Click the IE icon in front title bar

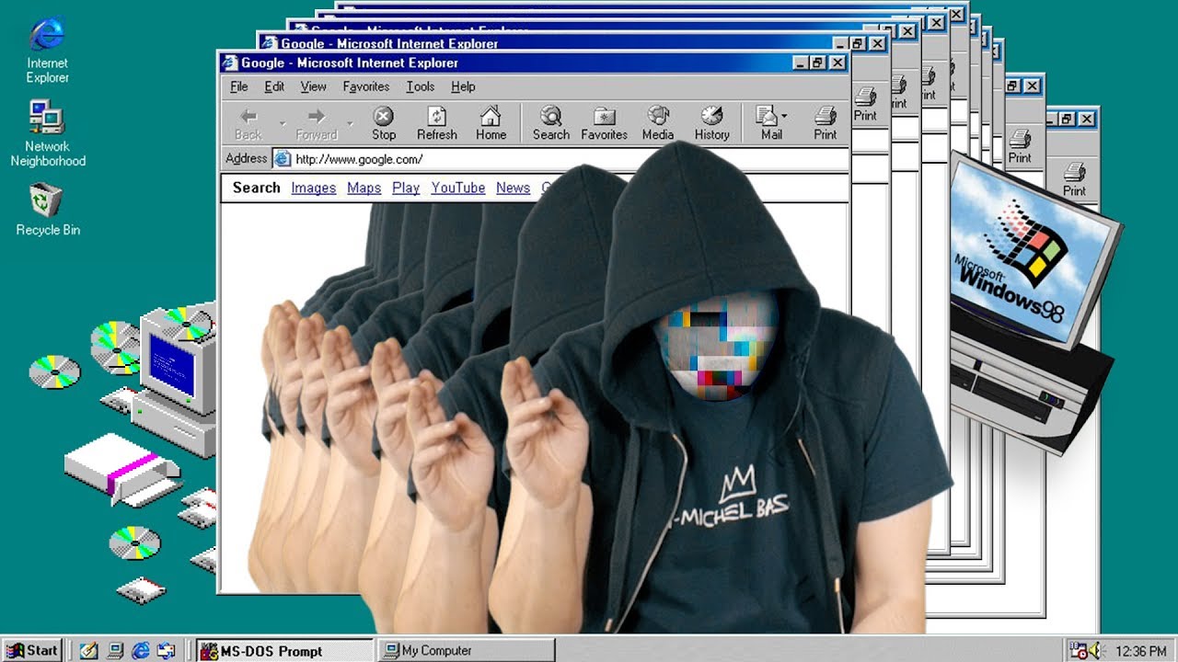pyautogui.click(x=230, y=63)
